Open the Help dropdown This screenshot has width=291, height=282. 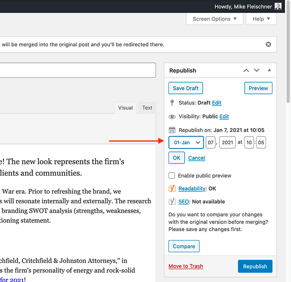tap(261, 19)
